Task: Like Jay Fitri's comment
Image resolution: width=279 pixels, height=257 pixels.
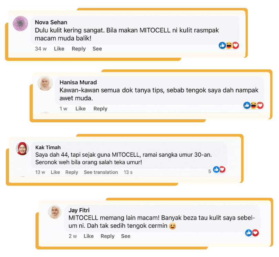Action: click(x=89, y=236)
